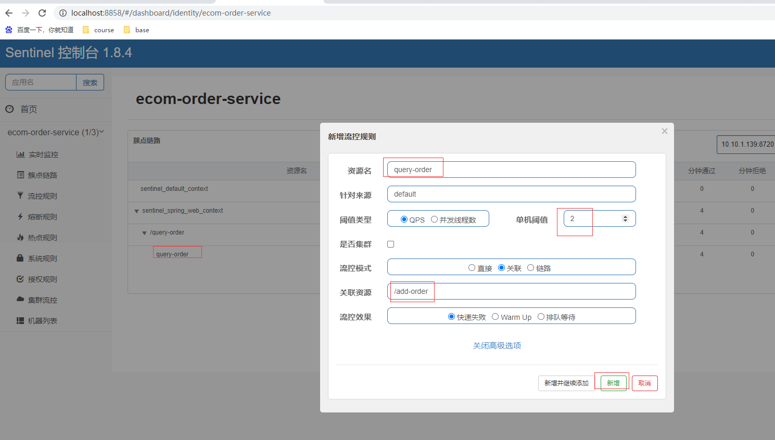
Task: Click the 分钟通过 column header
Action: pyautogui.click(x=702, y=171)
